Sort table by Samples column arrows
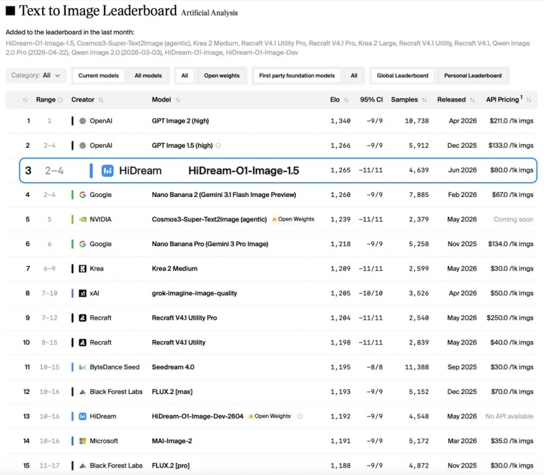The width and height of the screenshot is (544, 475). [424, 100]
